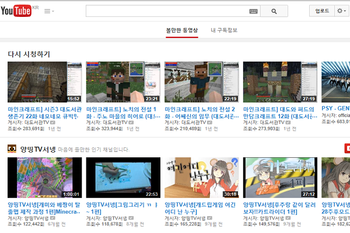Open the 23:21 노치의 전설 1화 thumbnail
This screenshot has width=350, height=233.
[123, 82]
